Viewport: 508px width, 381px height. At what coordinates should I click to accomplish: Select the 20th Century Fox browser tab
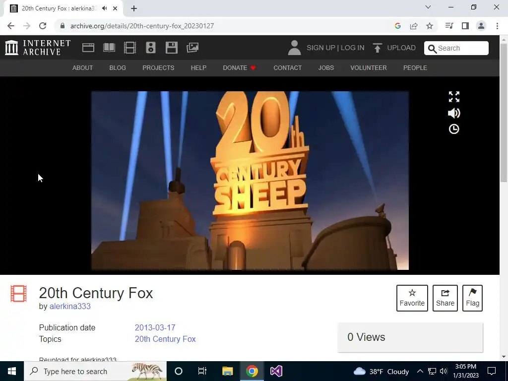coord(63,9)
